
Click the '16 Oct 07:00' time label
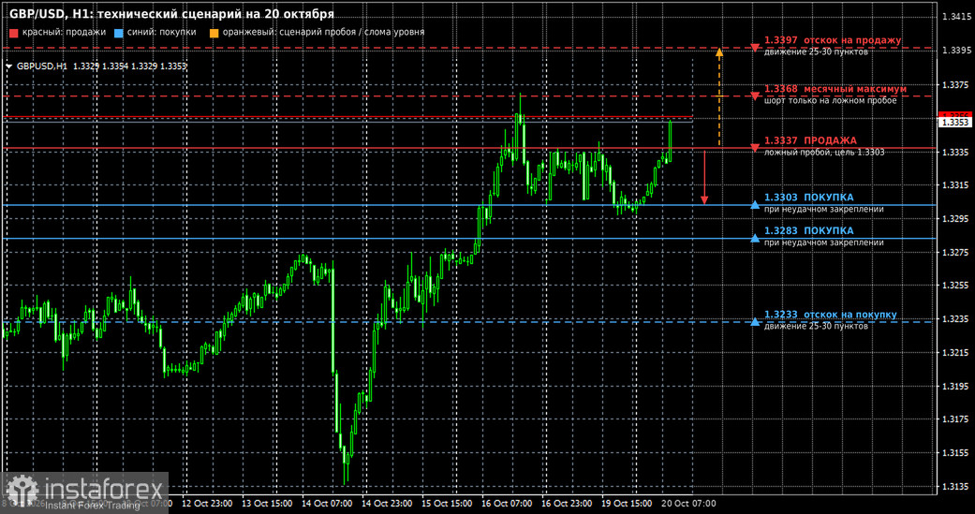[x=506, y=502]
